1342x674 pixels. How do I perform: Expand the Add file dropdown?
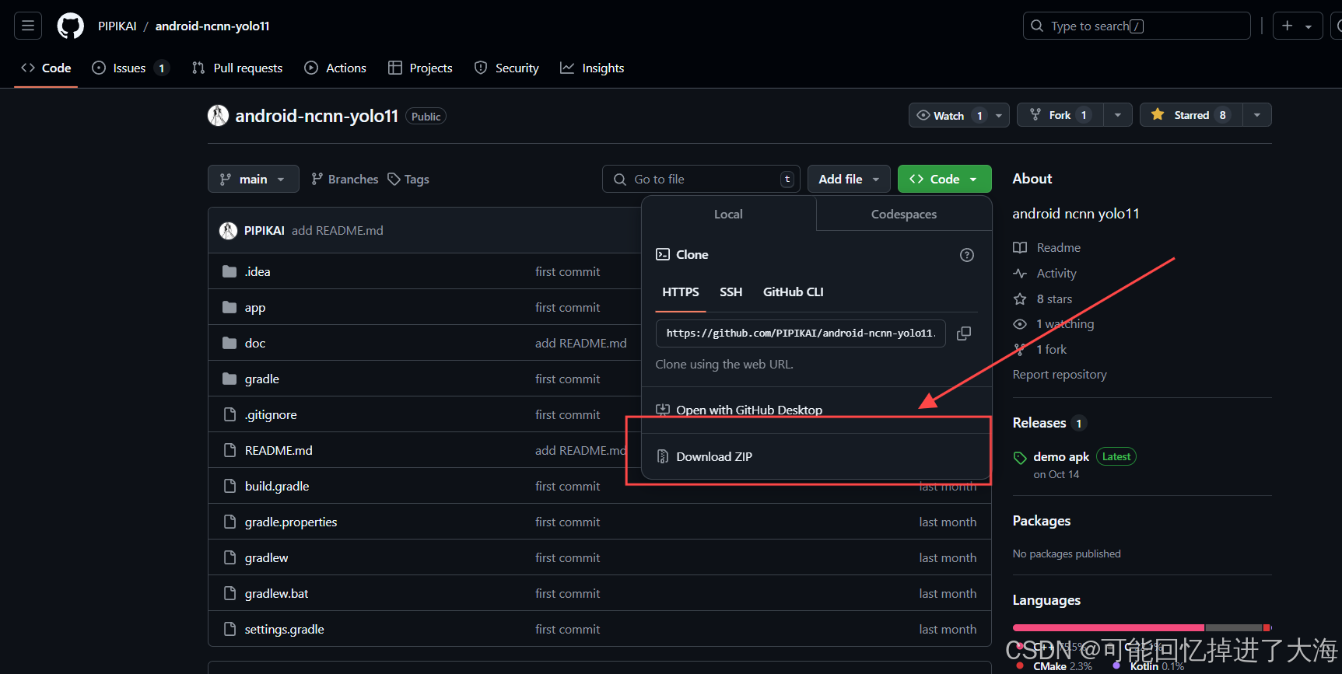(x=849, y=179)
